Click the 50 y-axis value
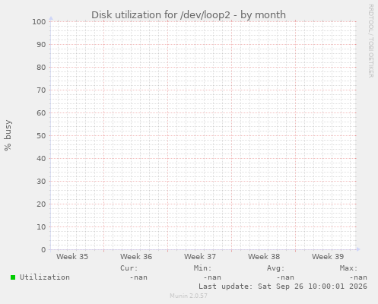Viewport: 378px width, 304px height. coord(41,136)
